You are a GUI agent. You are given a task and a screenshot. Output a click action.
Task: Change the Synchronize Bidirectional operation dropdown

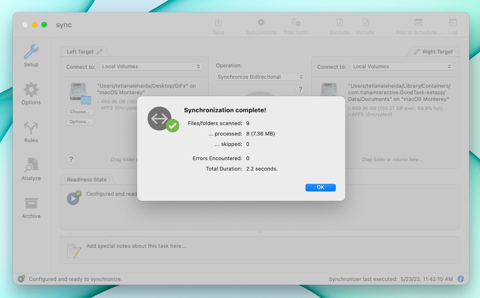coord(259,77)
